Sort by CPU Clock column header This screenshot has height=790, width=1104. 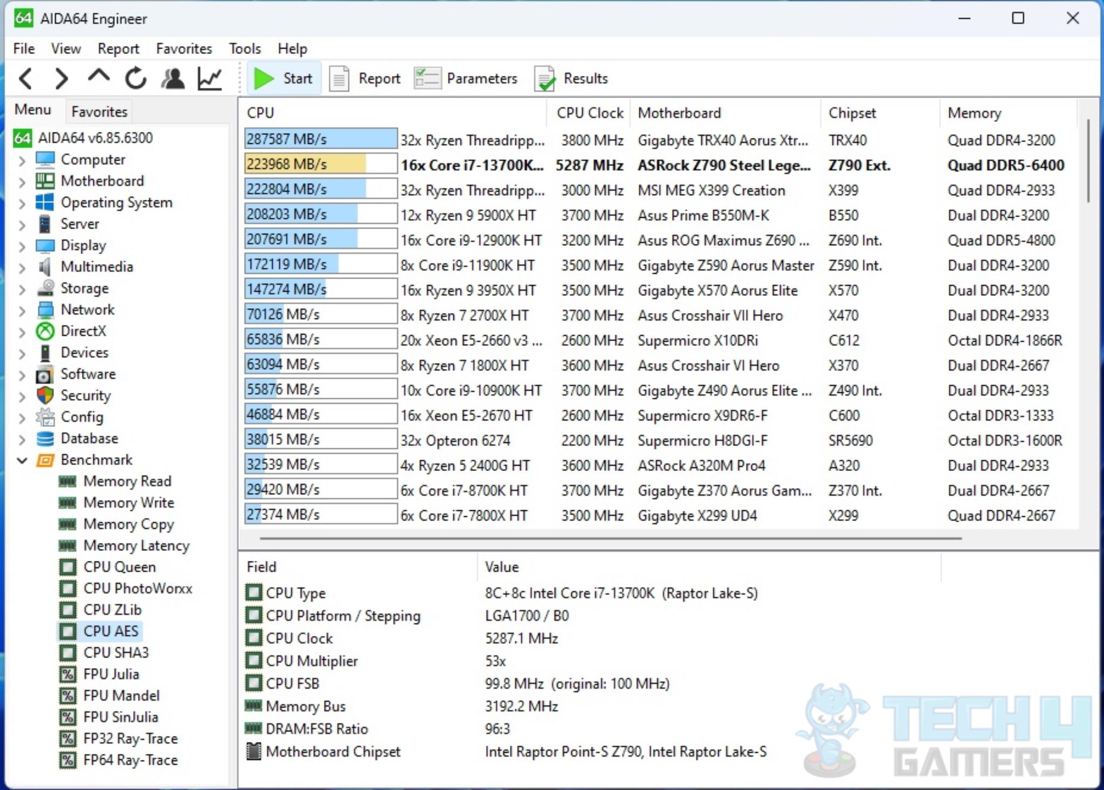tap(589, 113)
